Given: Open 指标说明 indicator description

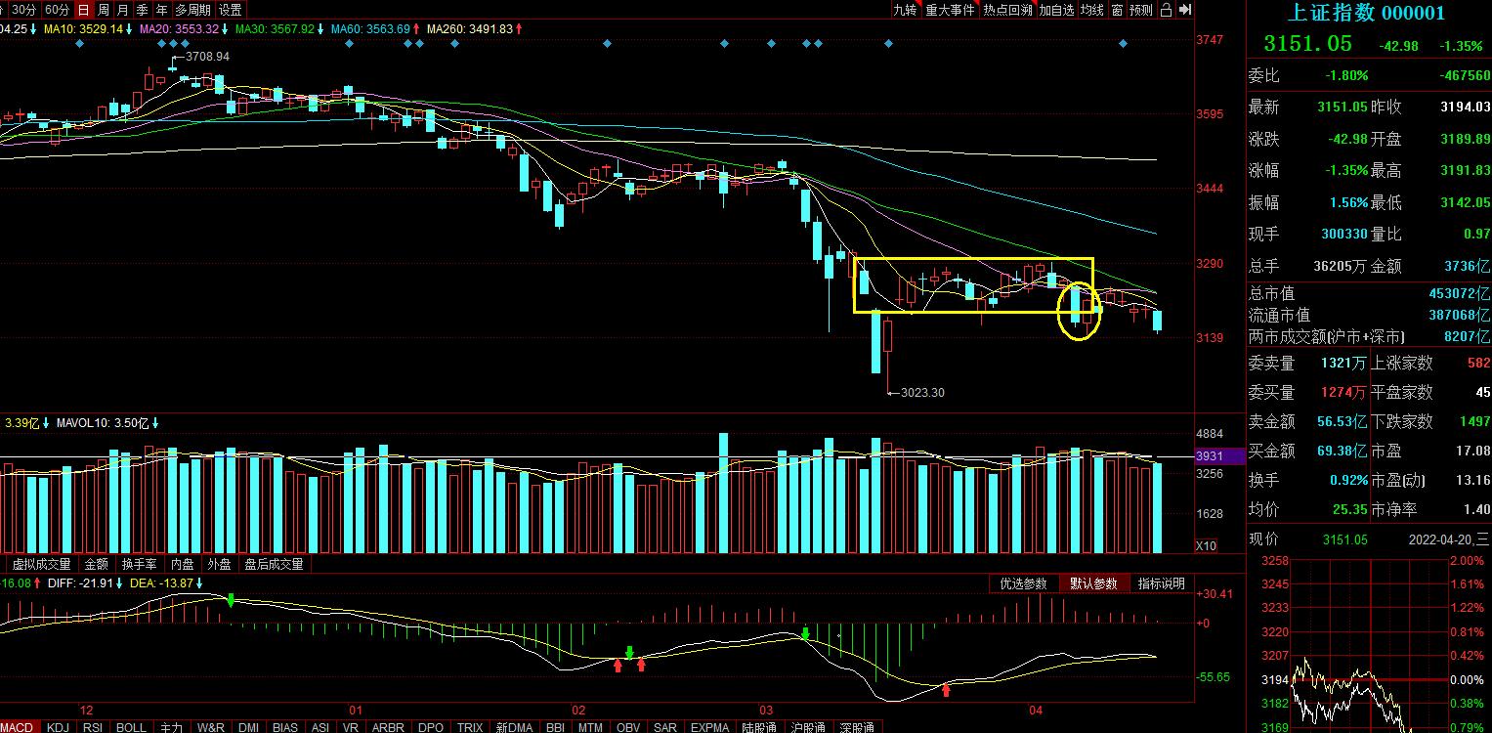Looking at the screenshot, I should pos(1162,583).
